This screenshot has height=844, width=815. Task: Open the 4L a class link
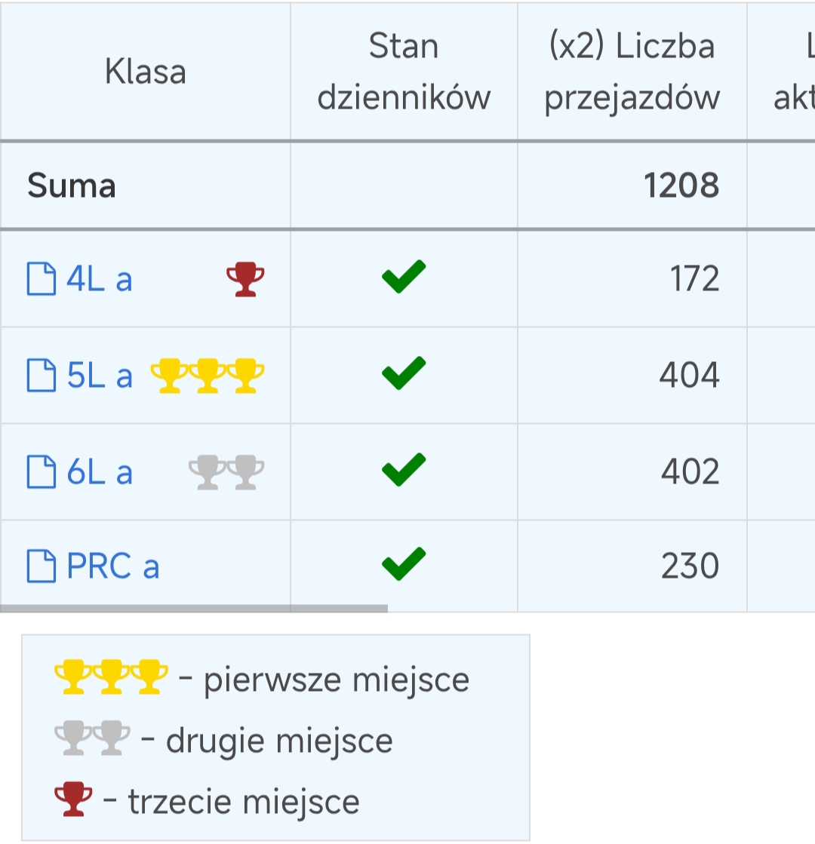(99, 279)
